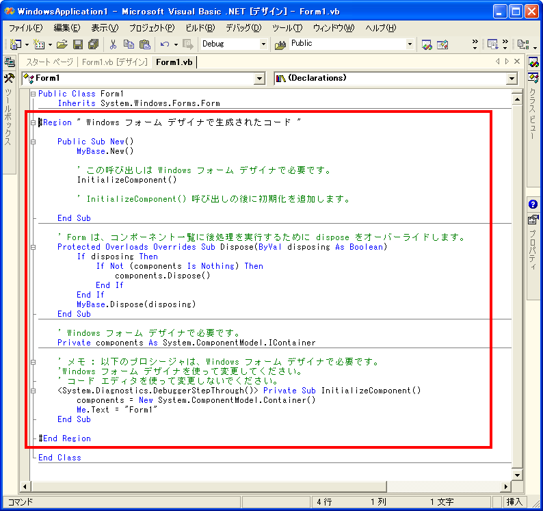Open the デバッグ(D) menu
543x511 pixels.
click(x=243, y=28)
